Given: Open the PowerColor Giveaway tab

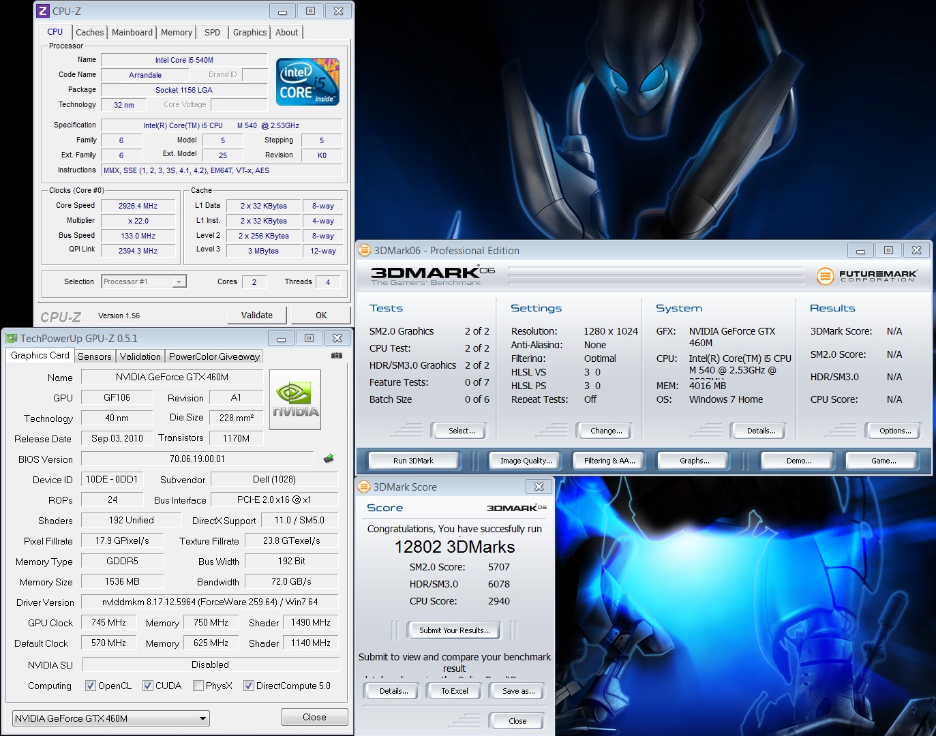Looking at the screenshot, I should [x=214, y=356].
